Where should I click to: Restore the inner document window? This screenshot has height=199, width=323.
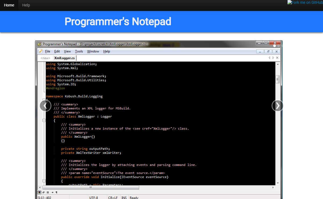pyautogui.click(x=268, y=51)
